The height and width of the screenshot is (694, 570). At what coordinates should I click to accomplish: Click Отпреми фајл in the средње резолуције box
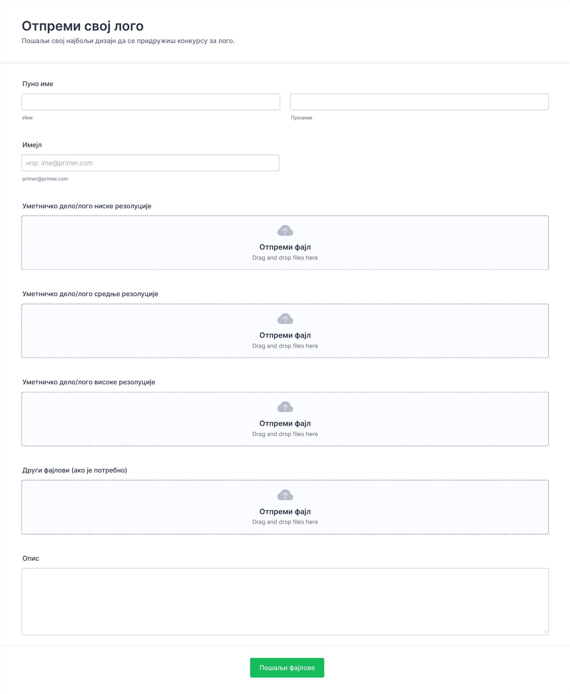(285, 335)
